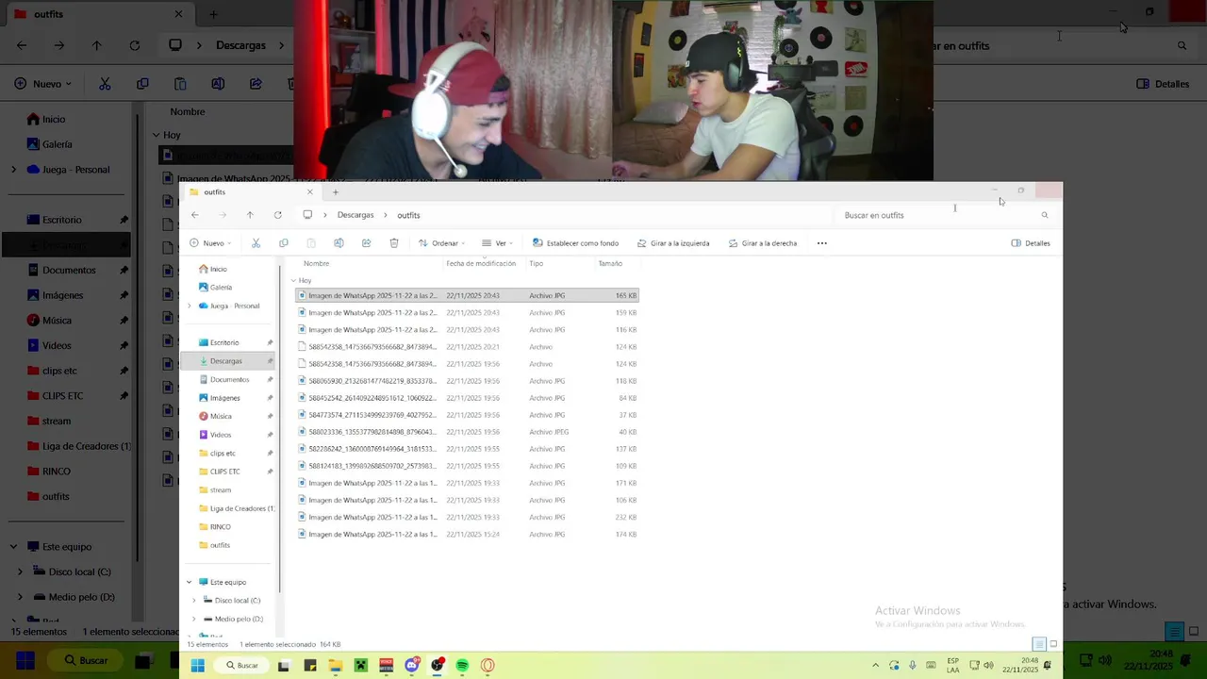The height and width of the screenshot is (679, 1207).
Task: Sort by Tamaño column header
Action: click(x=610, y=264)
